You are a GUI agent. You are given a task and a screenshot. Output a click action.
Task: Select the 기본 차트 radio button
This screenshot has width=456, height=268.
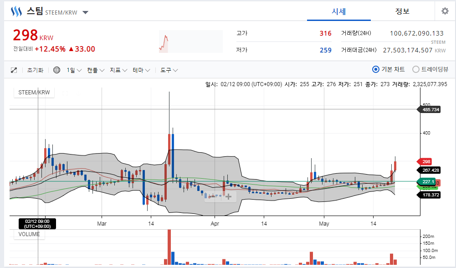(376, 69)
